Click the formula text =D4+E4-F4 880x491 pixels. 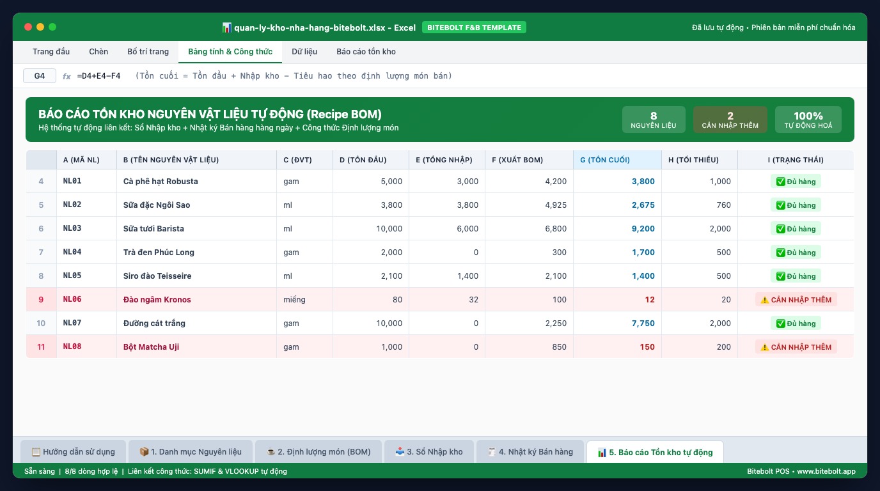tap(98, 76)
